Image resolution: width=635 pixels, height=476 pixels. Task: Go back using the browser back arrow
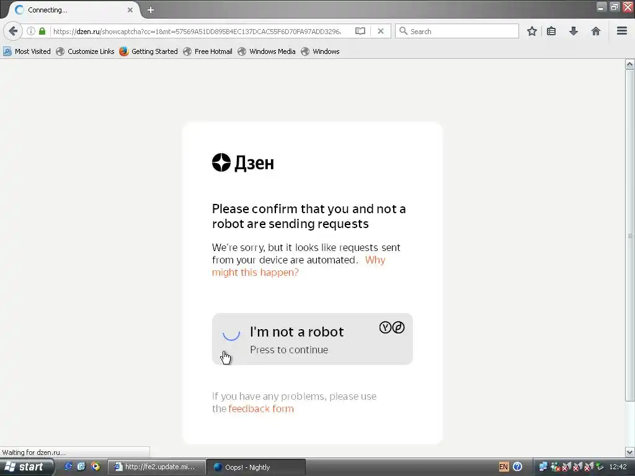tap(13, 31)
